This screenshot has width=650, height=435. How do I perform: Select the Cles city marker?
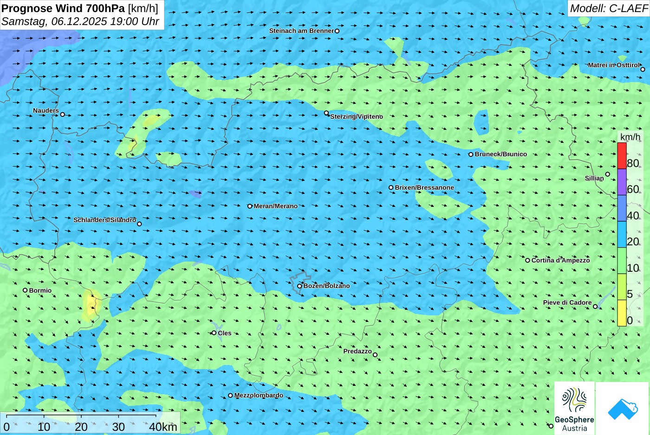click(x=214, y=333)
